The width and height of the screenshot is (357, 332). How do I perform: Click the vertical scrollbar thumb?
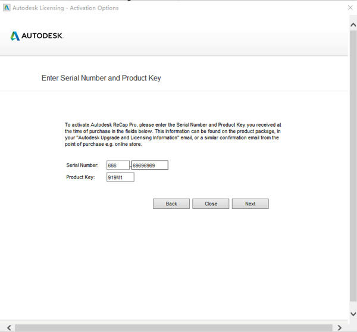353,166
